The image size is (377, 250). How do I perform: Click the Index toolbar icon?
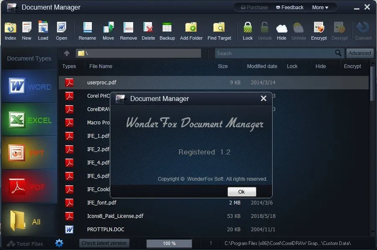click(x=10, y=31)
